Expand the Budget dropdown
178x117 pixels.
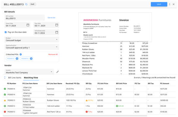pos(32,39)
